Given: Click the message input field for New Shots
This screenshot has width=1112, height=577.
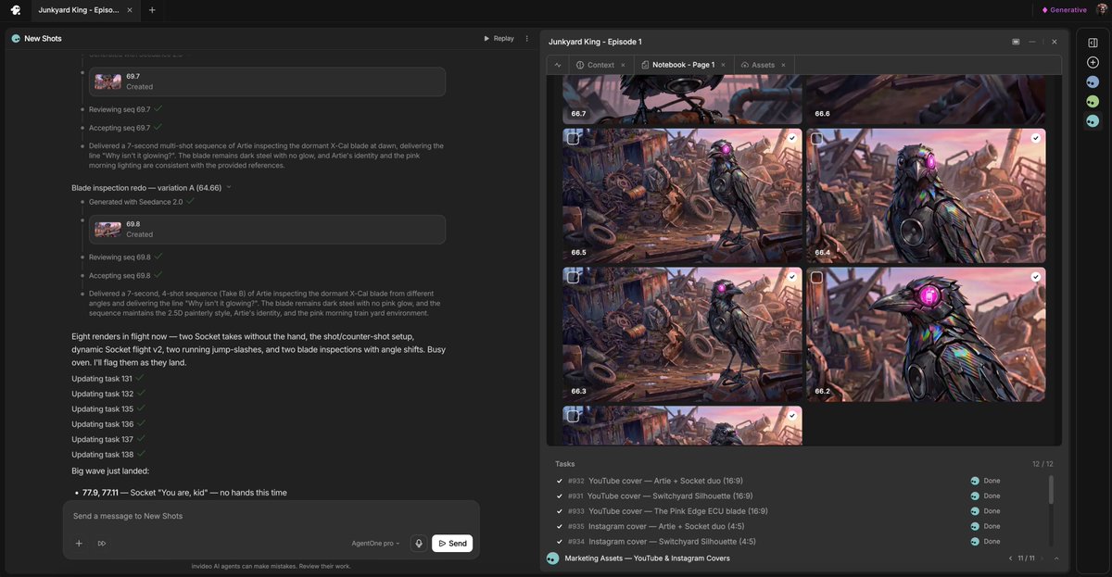Looking at the screenshot, I should point(271,516).
